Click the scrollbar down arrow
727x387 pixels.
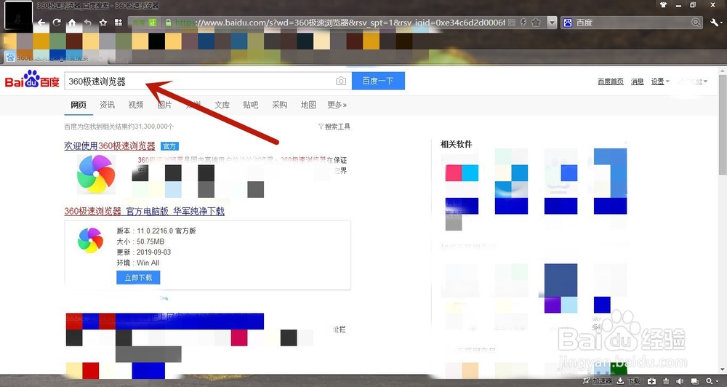723,370
